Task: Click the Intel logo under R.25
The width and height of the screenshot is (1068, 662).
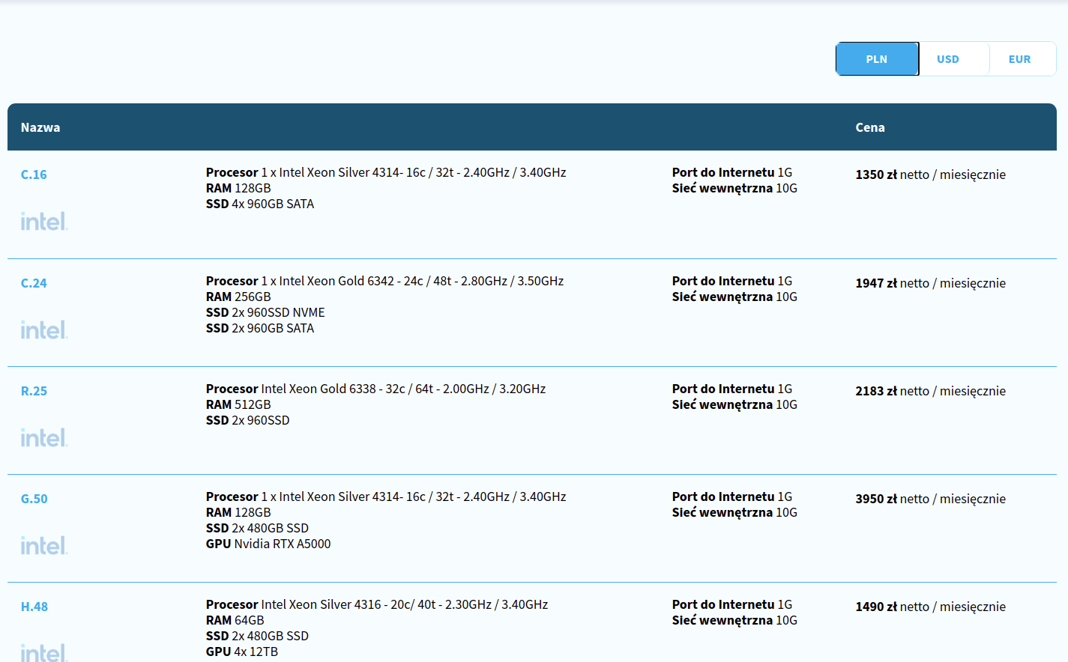Action: pyautogui.click(x=44, y=437)
